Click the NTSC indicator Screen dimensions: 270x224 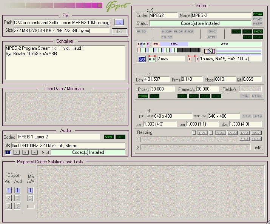256,96
